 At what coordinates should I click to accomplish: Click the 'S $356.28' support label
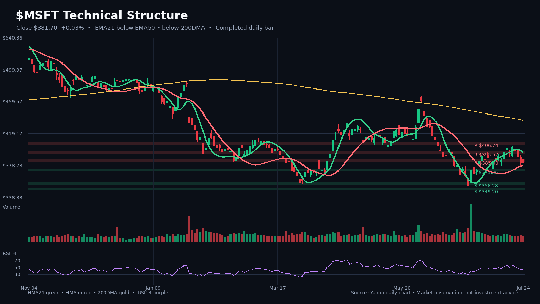[x=486, y=186]
